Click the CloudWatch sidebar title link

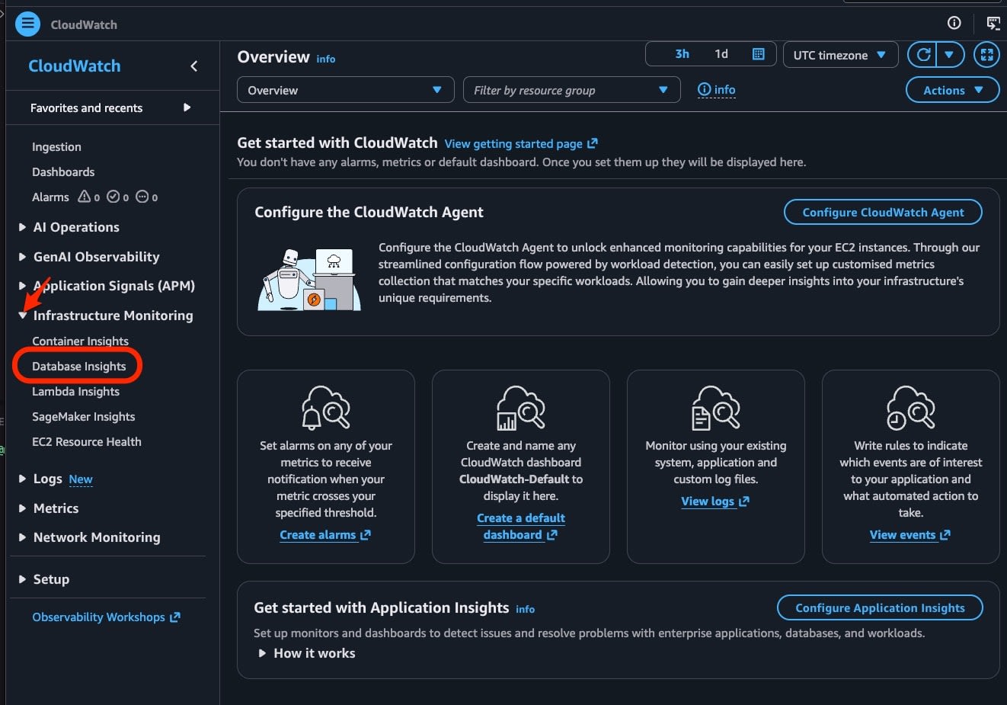[x=75, y=66]
